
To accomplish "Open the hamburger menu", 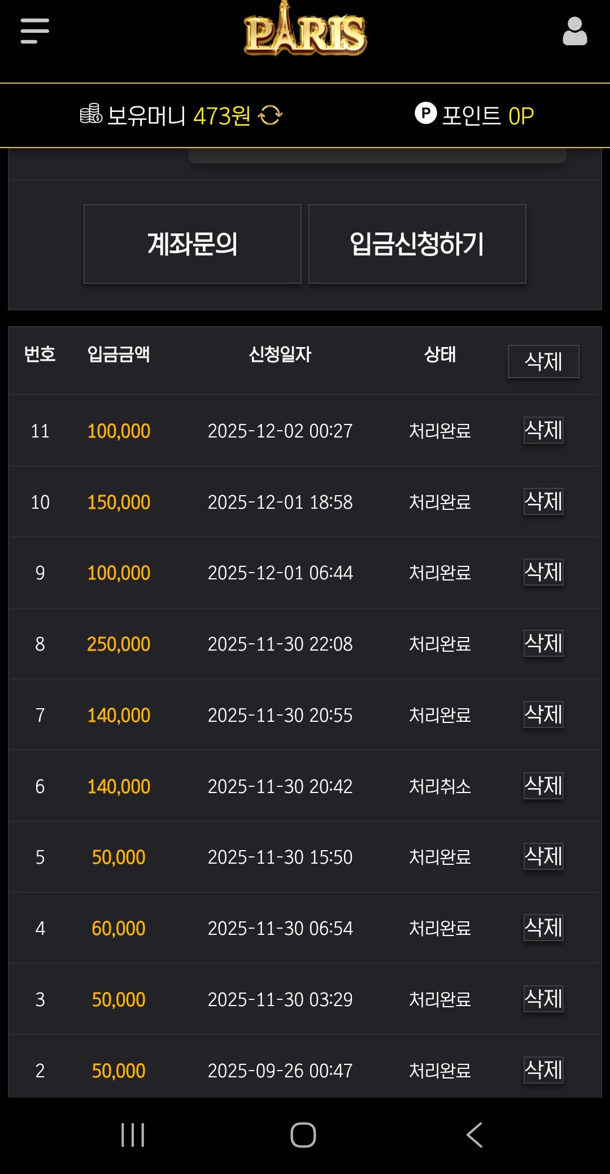I will click(x=34, y=31).
